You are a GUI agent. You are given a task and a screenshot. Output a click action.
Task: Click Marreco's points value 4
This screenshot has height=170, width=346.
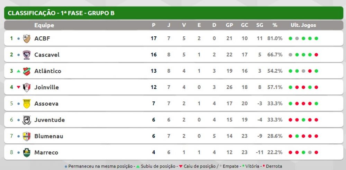[154, 152]
